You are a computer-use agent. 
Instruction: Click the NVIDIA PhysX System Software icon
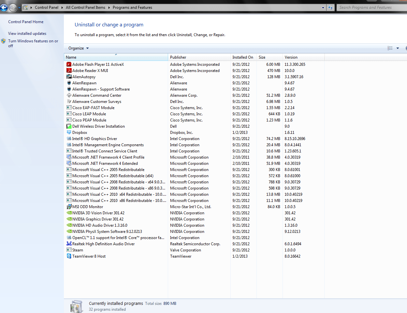click(x=69, y=232)
